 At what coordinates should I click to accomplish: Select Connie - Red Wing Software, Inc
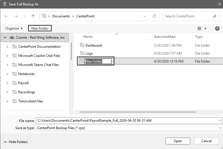[x=40, y=38]
